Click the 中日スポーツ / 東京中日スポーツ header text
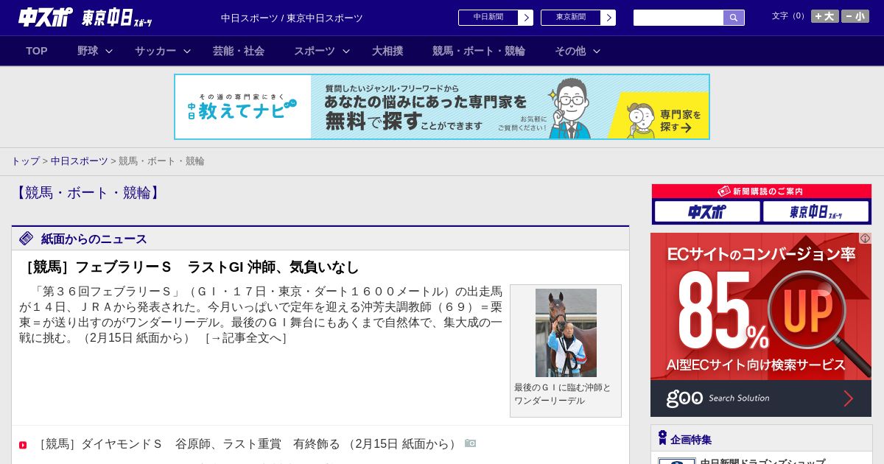The width and height of the screenshot is (884, 464). tap(292, 18)
